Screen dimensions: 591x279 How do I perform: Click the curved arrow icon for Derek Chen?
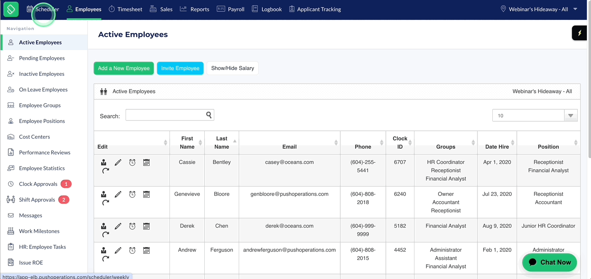[x=105, y=234]
